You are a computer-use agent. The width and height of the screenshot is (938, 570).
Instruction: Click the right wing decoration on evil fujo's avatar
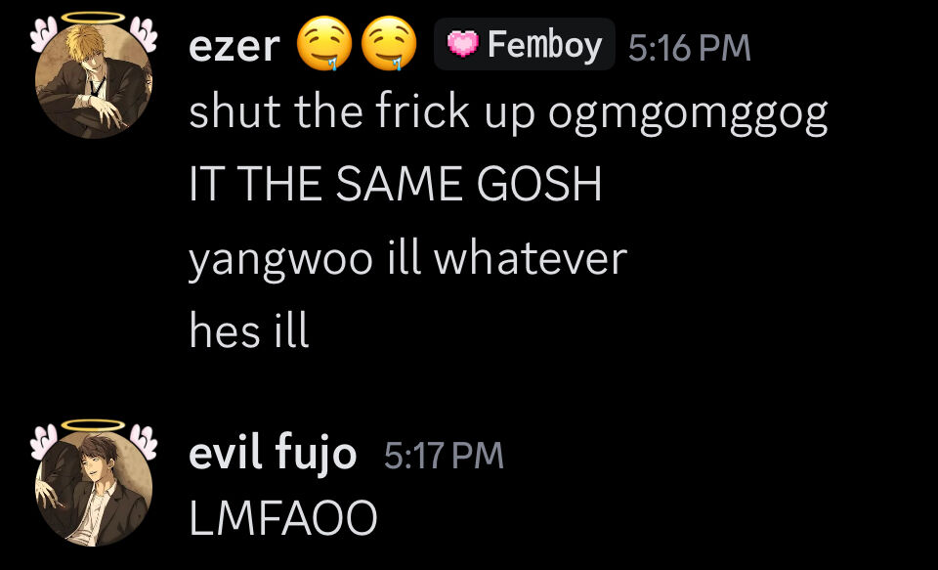pyautogui.click(x=144, y=443)
